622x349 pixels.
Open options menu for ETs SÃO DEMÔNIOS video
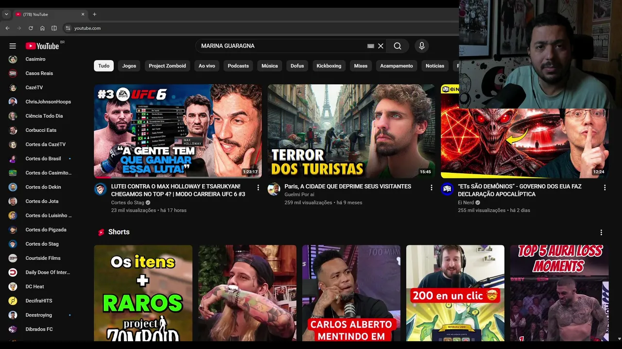[605, 188]
